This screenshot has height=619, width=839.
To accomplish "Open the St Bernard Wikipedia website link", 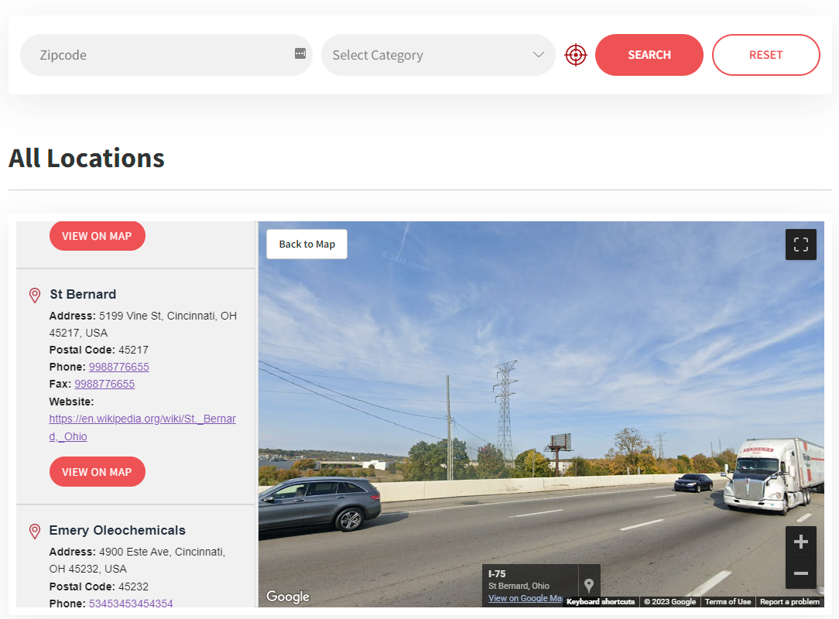I will [142, 427].
